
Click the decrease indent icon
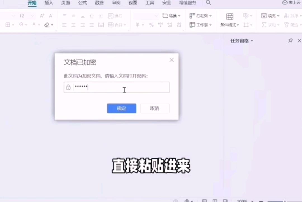tap(92, 16)
